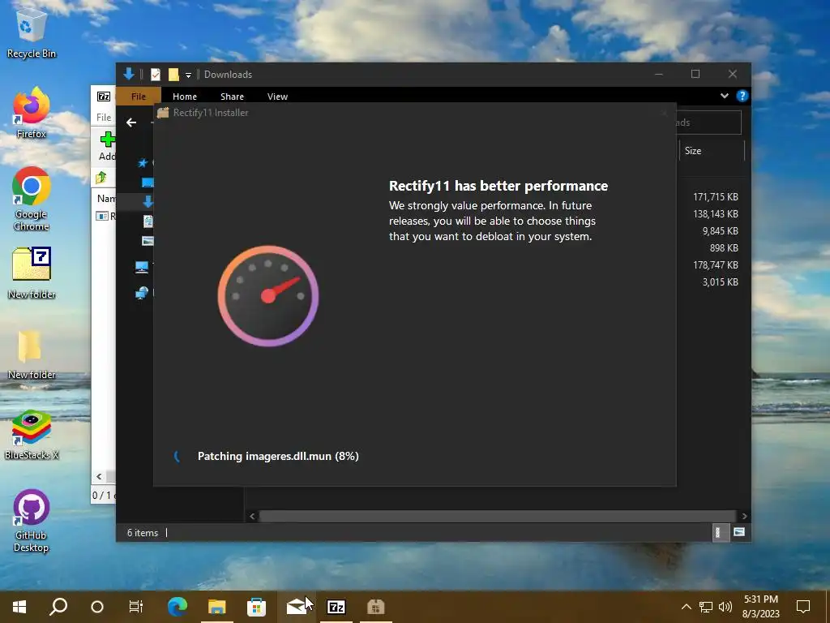
Task: Open Home ribbon tab in Explorer
Action: click(184, 97)
